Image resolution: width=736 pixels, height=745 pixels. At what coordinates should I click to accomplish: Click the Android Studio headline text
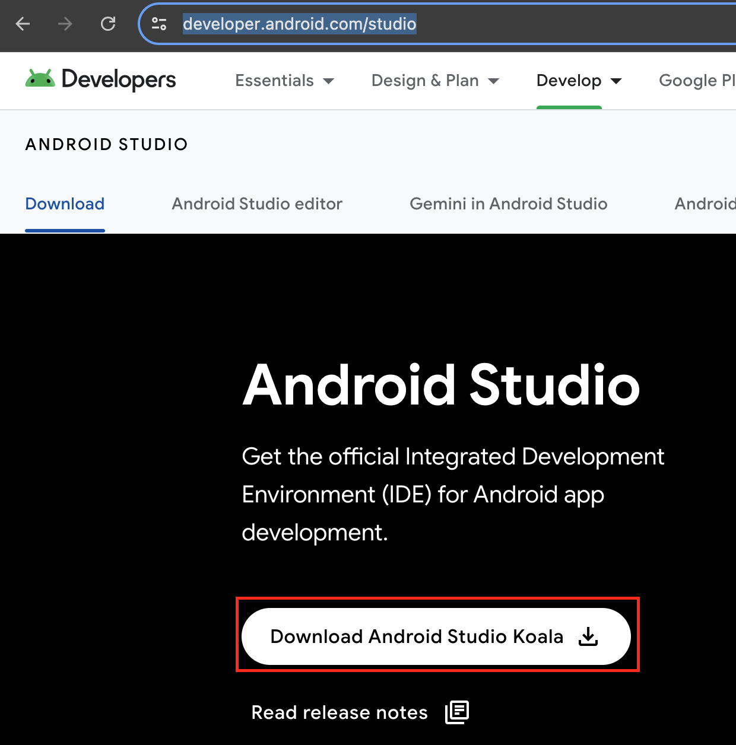pos(441,386)
